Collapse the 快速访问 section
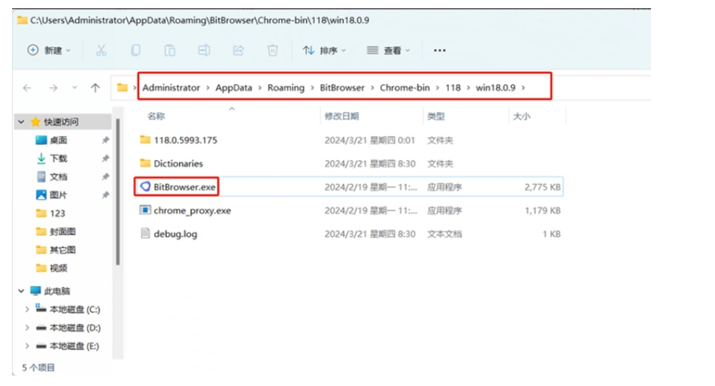The image size is (715, 386). tap(21, 122)
